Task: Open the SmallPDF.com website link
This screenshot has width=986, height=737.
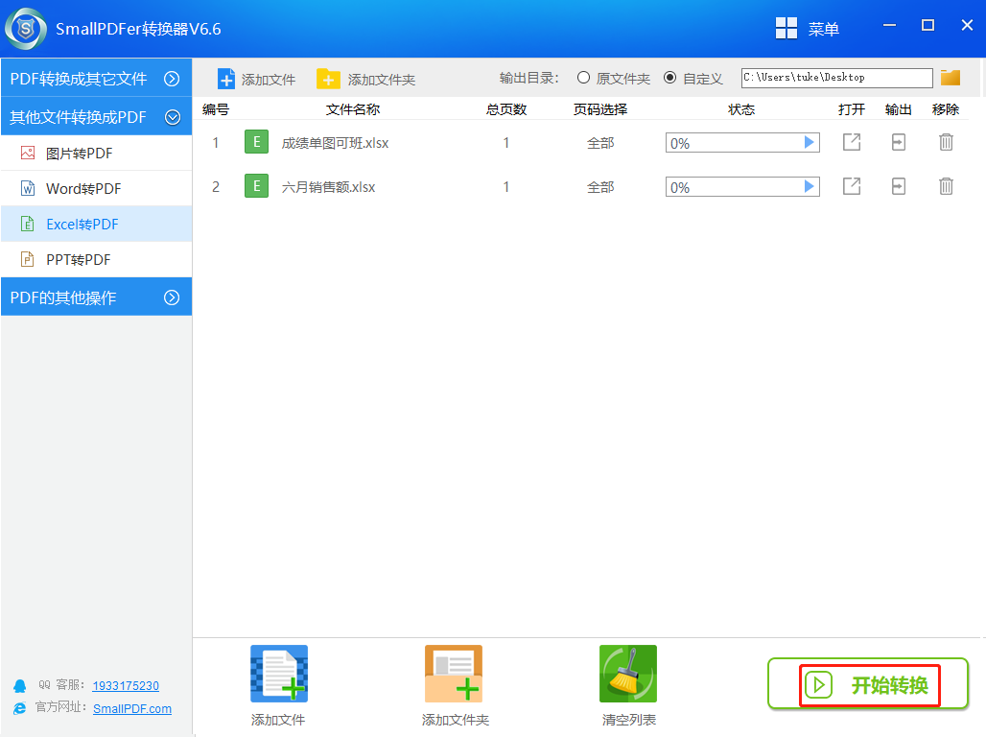Action: tap(131, 708)
